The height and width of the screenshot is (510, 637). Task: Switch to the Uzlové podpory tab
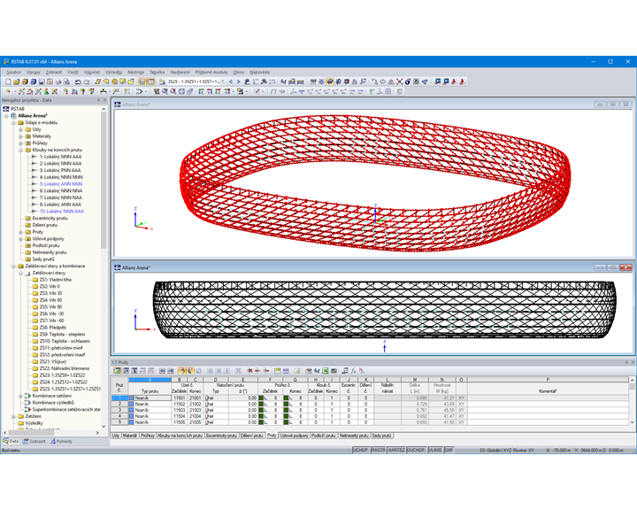[x=294, y=436]
